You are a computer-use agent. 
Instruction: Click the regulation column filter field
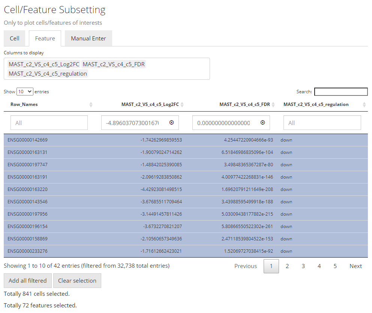pos(322,123)
